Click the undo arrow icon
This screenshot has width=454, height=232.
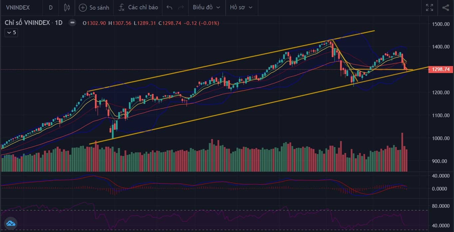click(x=169, y=7)
